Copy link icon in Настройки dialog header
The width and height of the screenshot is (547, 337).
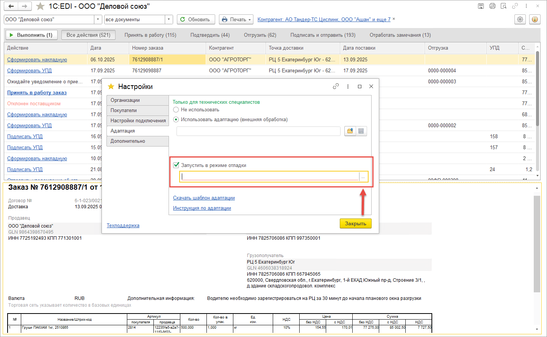336,86
